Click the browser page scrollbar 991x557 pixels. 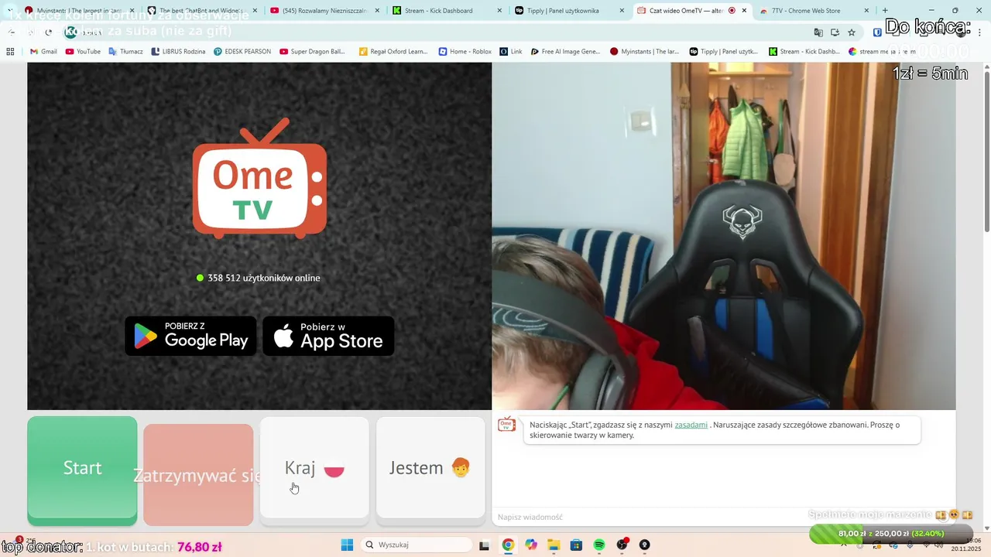pos(986,152)
